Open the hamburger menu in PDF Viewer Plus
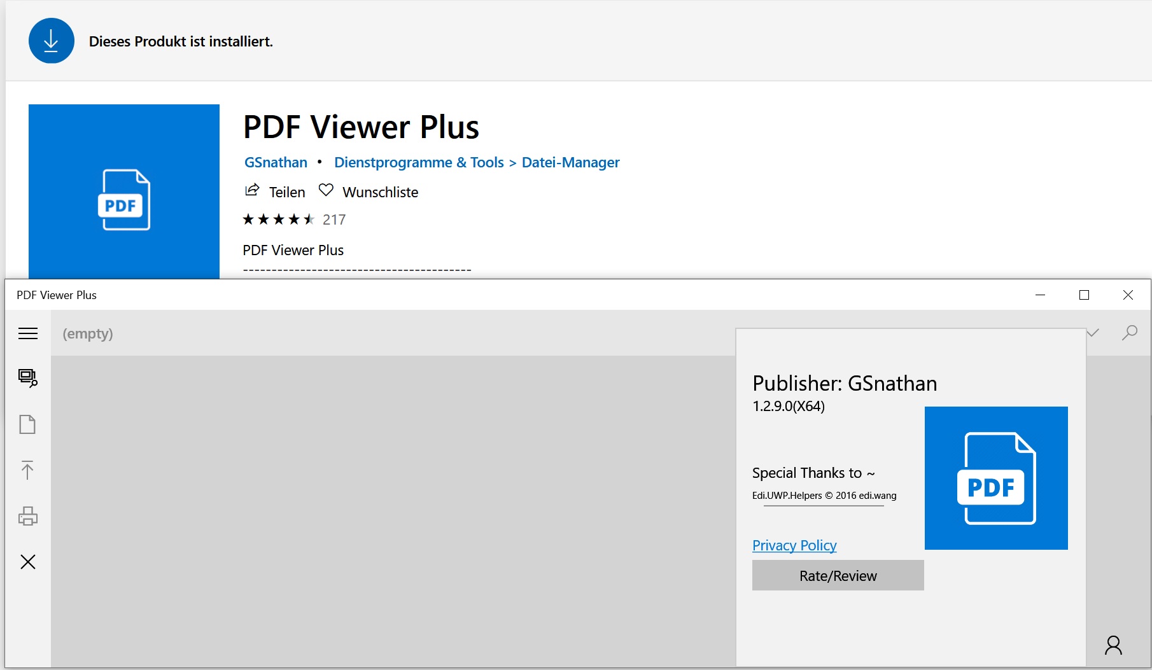 pos(28,333)
